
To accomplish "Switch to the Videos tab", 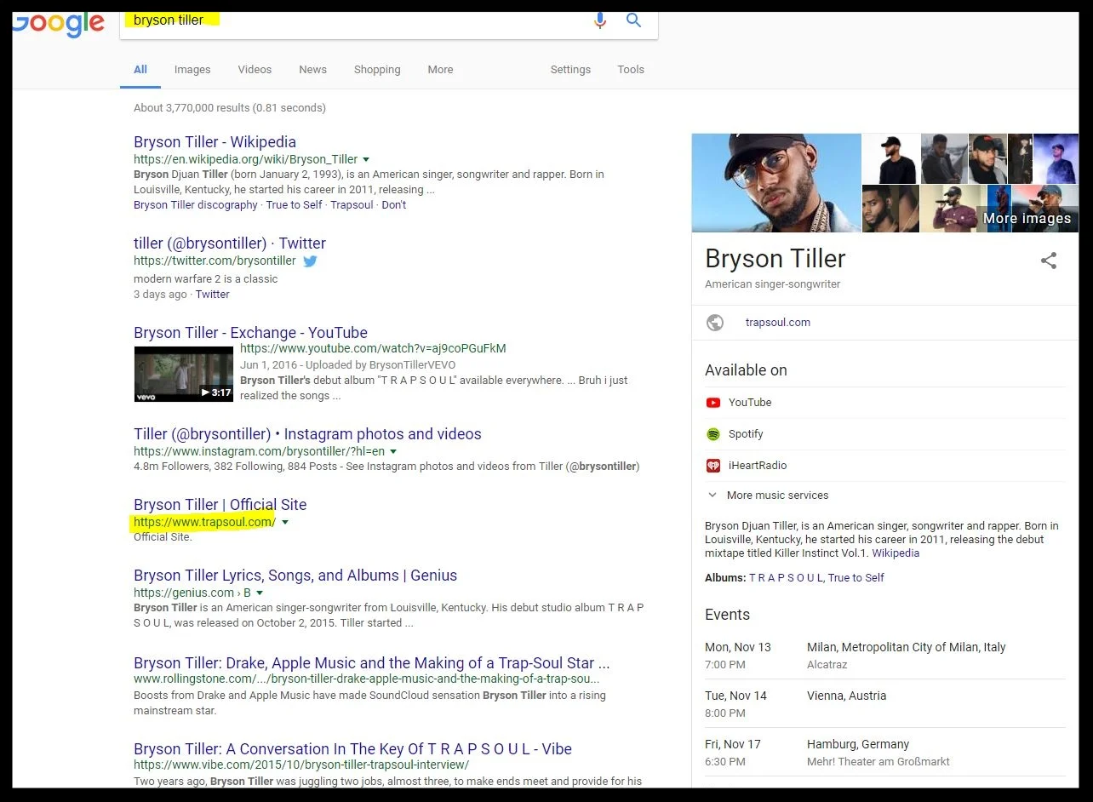I will pyautogui.click(x=255, y=70).
